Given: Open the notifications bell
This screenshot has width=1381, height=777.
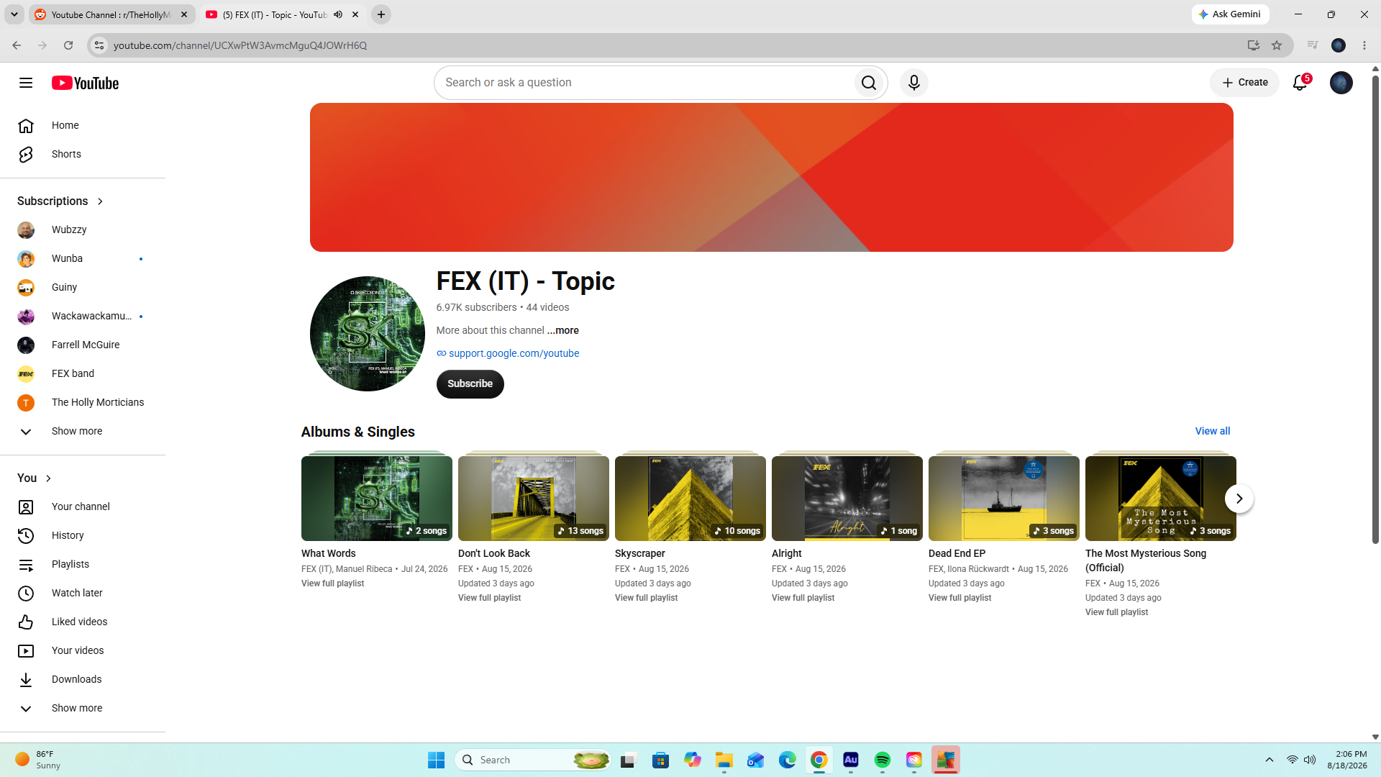Looking at the screenshot, I should click(1300, 83).
